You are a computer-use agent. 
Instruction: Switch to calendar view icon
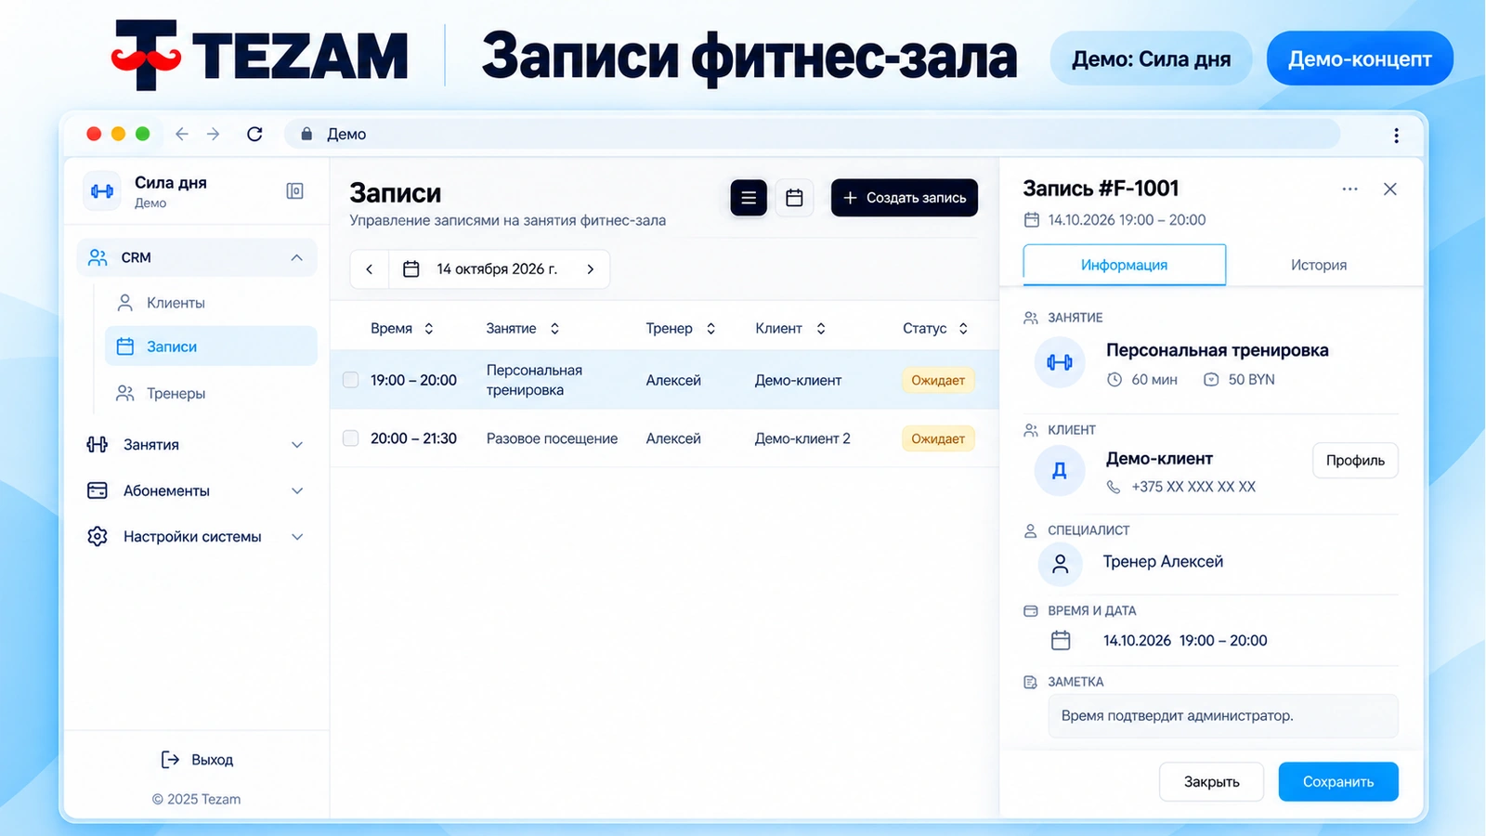(794, 198)
